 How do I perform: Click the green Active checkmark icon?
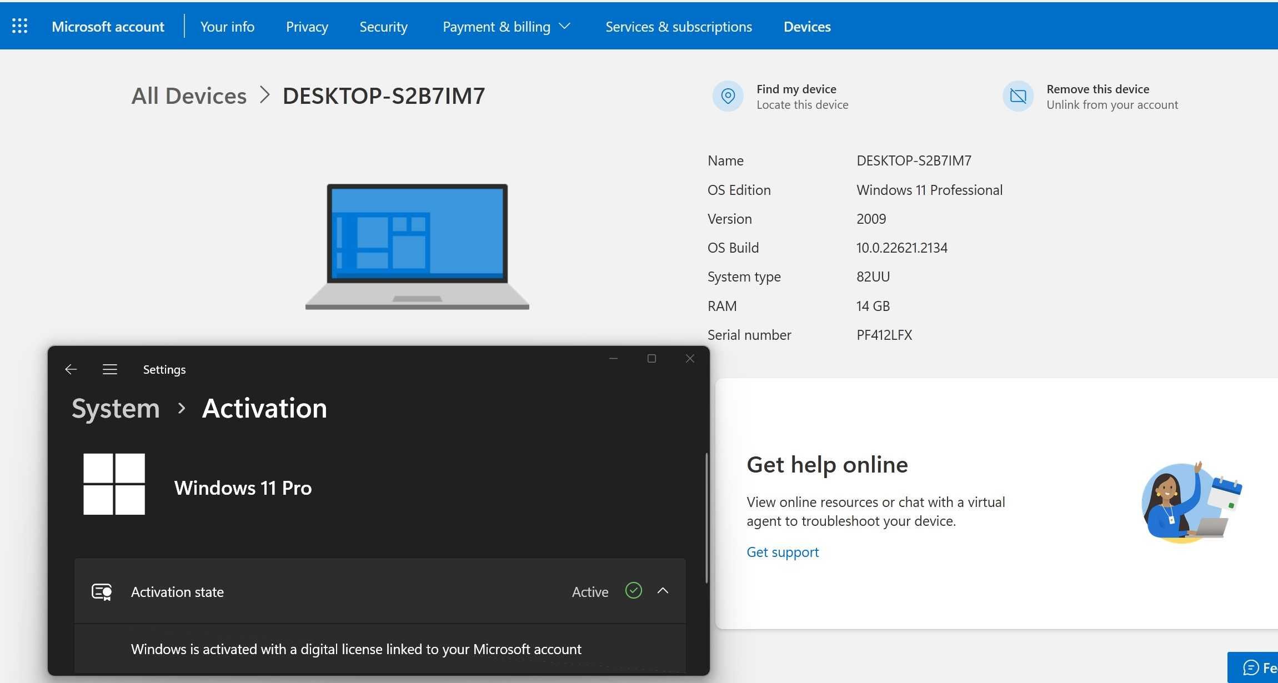633,590
